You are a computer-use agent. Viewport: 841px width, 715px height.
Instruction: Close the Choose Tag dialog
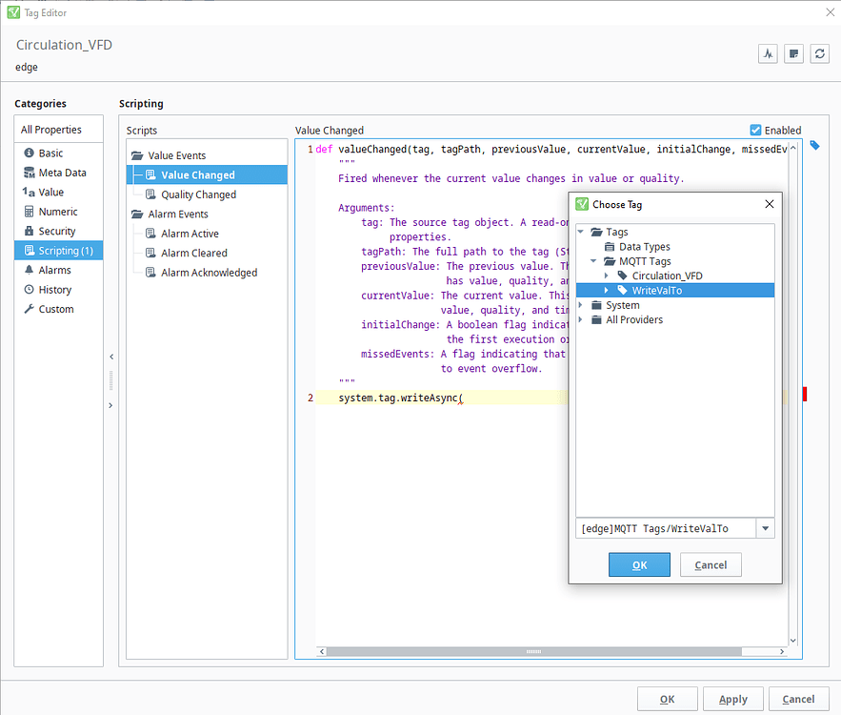(x=770, y=204)
